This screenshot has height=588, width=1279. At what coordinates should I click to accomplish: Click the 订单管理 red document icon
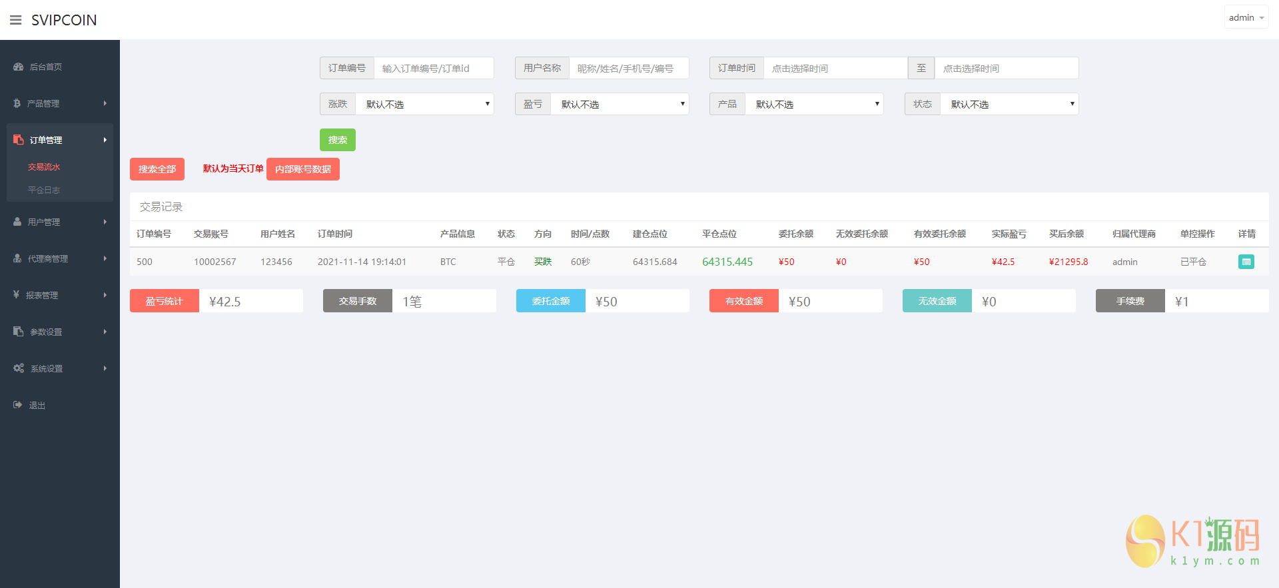[x=19, y=140]
